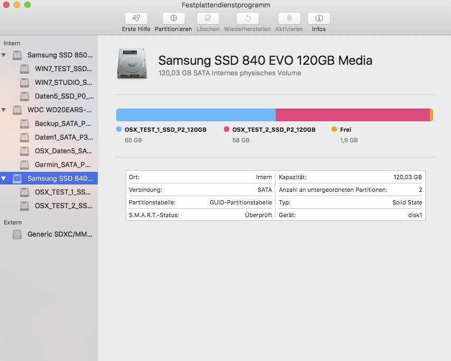Select OSX_TEST_2_SS volume in sidebar
The height and width of the screenshot is (361, 451).
(49, 206)
